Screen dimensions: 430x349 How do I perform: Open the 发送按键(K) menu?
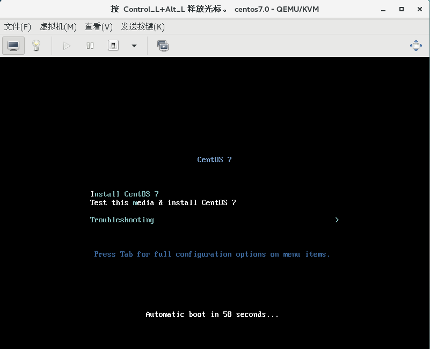coord(143,27)
